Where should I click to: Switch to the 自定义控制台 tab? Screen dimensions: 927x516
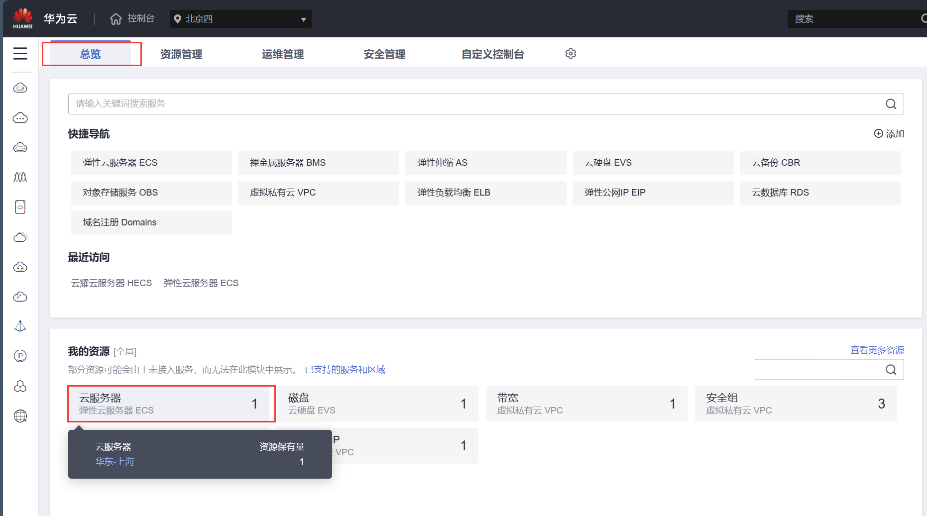493,54
